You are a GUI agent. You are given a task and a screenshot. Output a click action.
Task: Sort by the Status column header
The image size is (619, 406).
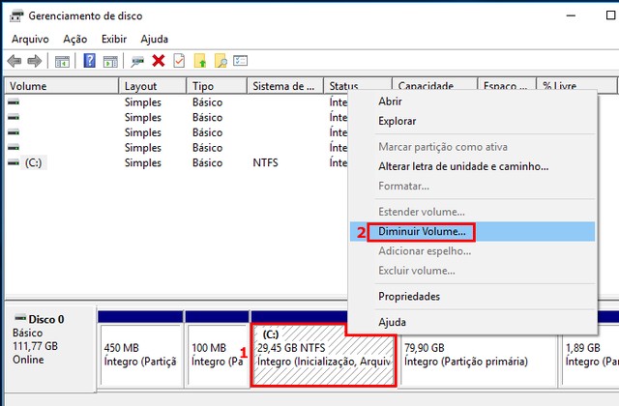(x=358, y=86)
